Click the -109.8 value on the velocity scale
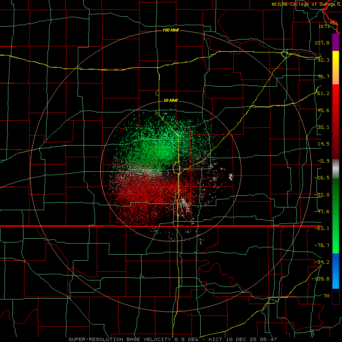This screenshot has width=342, height=342. (320, 279)
